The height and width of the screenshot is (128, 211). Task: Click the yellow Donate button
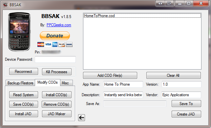click(x=55, y=36)
